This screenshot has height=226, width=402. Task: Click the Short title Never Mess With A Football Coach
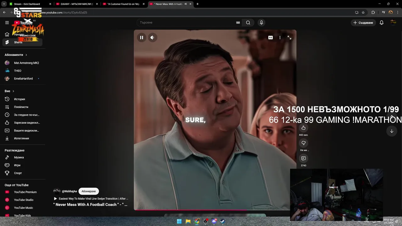click(x=90, y=205)
